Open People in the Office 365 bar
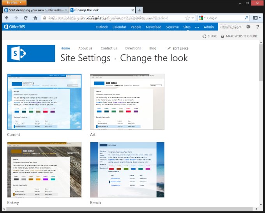This screenshot has width=265, height=213. pyautogui.click(x=136, y=27)
